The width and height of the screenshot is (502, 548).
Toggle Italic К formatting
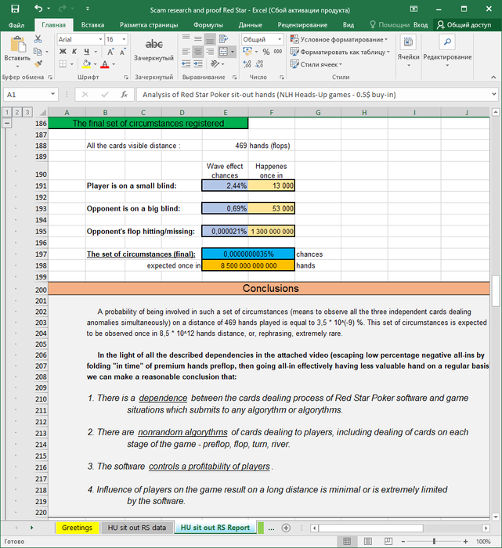click(x=74, y=52)
